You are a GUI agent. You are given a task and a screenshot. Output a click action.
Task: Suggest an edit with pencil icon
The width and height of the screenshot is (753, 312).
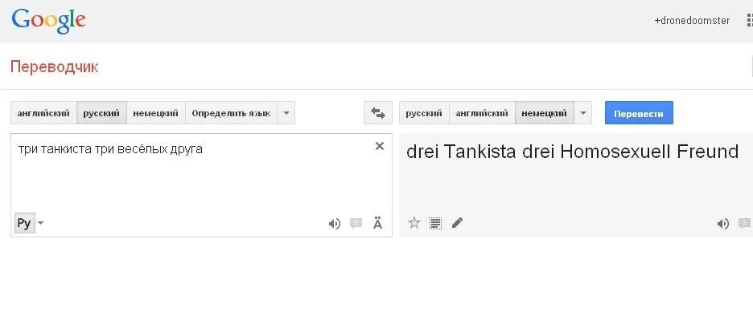(x=457, y=222)
